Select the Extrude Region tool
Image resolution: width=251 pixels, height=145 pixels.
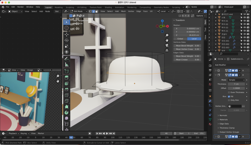tap(67, 78)
